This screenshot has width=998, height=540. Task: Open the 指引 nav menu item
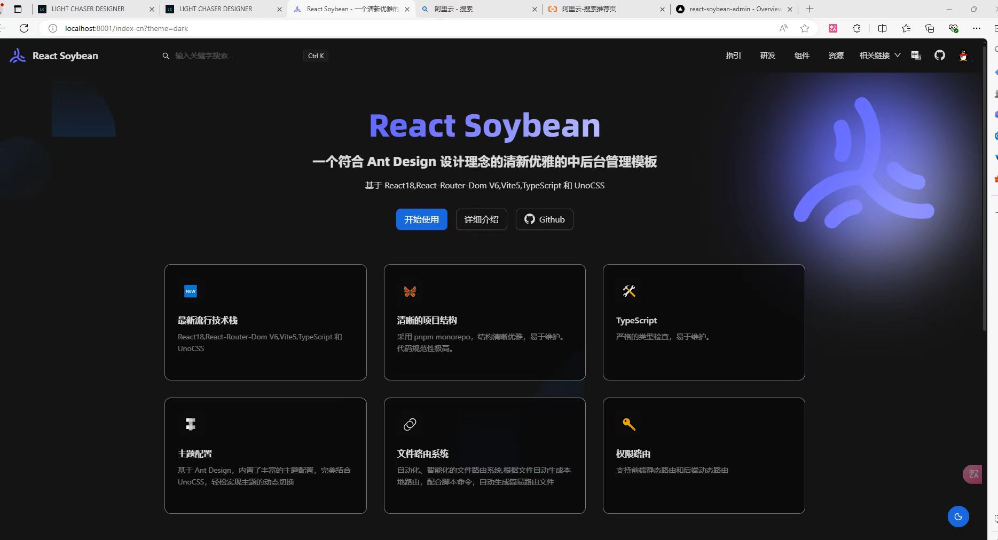[733, 55]
